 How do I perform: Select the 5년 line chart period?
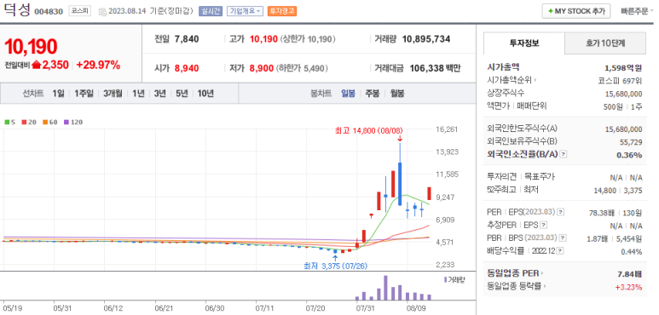(182, 93)
